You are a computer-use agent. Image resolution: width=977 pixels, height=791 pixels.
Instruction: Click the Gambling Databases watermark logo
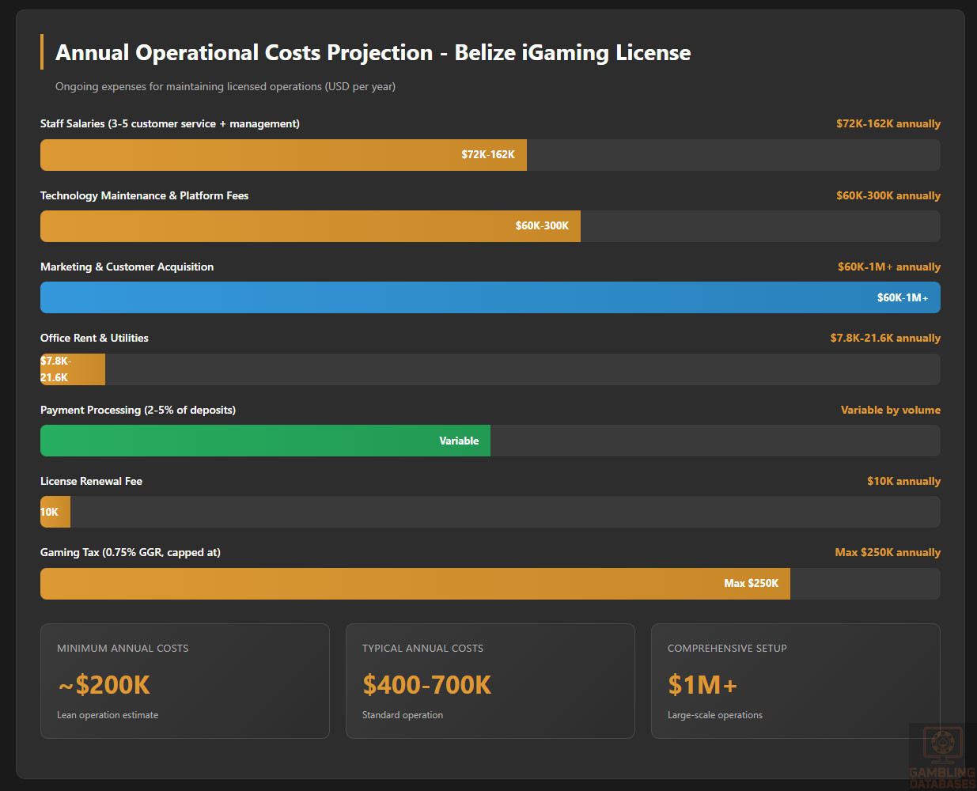[941, 756]
